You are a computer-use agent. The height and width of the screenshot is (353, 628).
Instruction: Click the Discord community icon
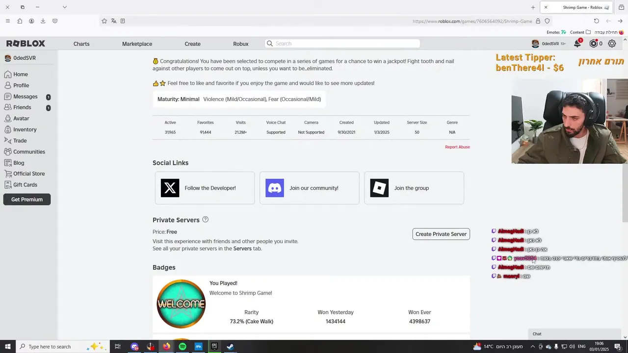click(x=275, y=188)
